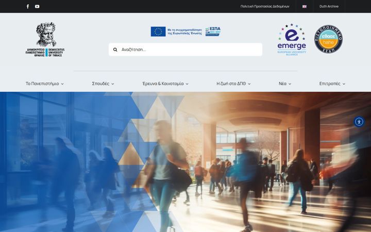Expand the chevron beside Το Πανεπιστήμιο

coord(62,84)
